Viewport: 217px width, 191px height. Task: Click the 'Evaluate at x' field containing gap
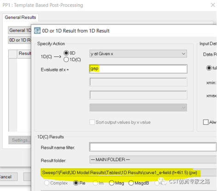coord(138,69)
